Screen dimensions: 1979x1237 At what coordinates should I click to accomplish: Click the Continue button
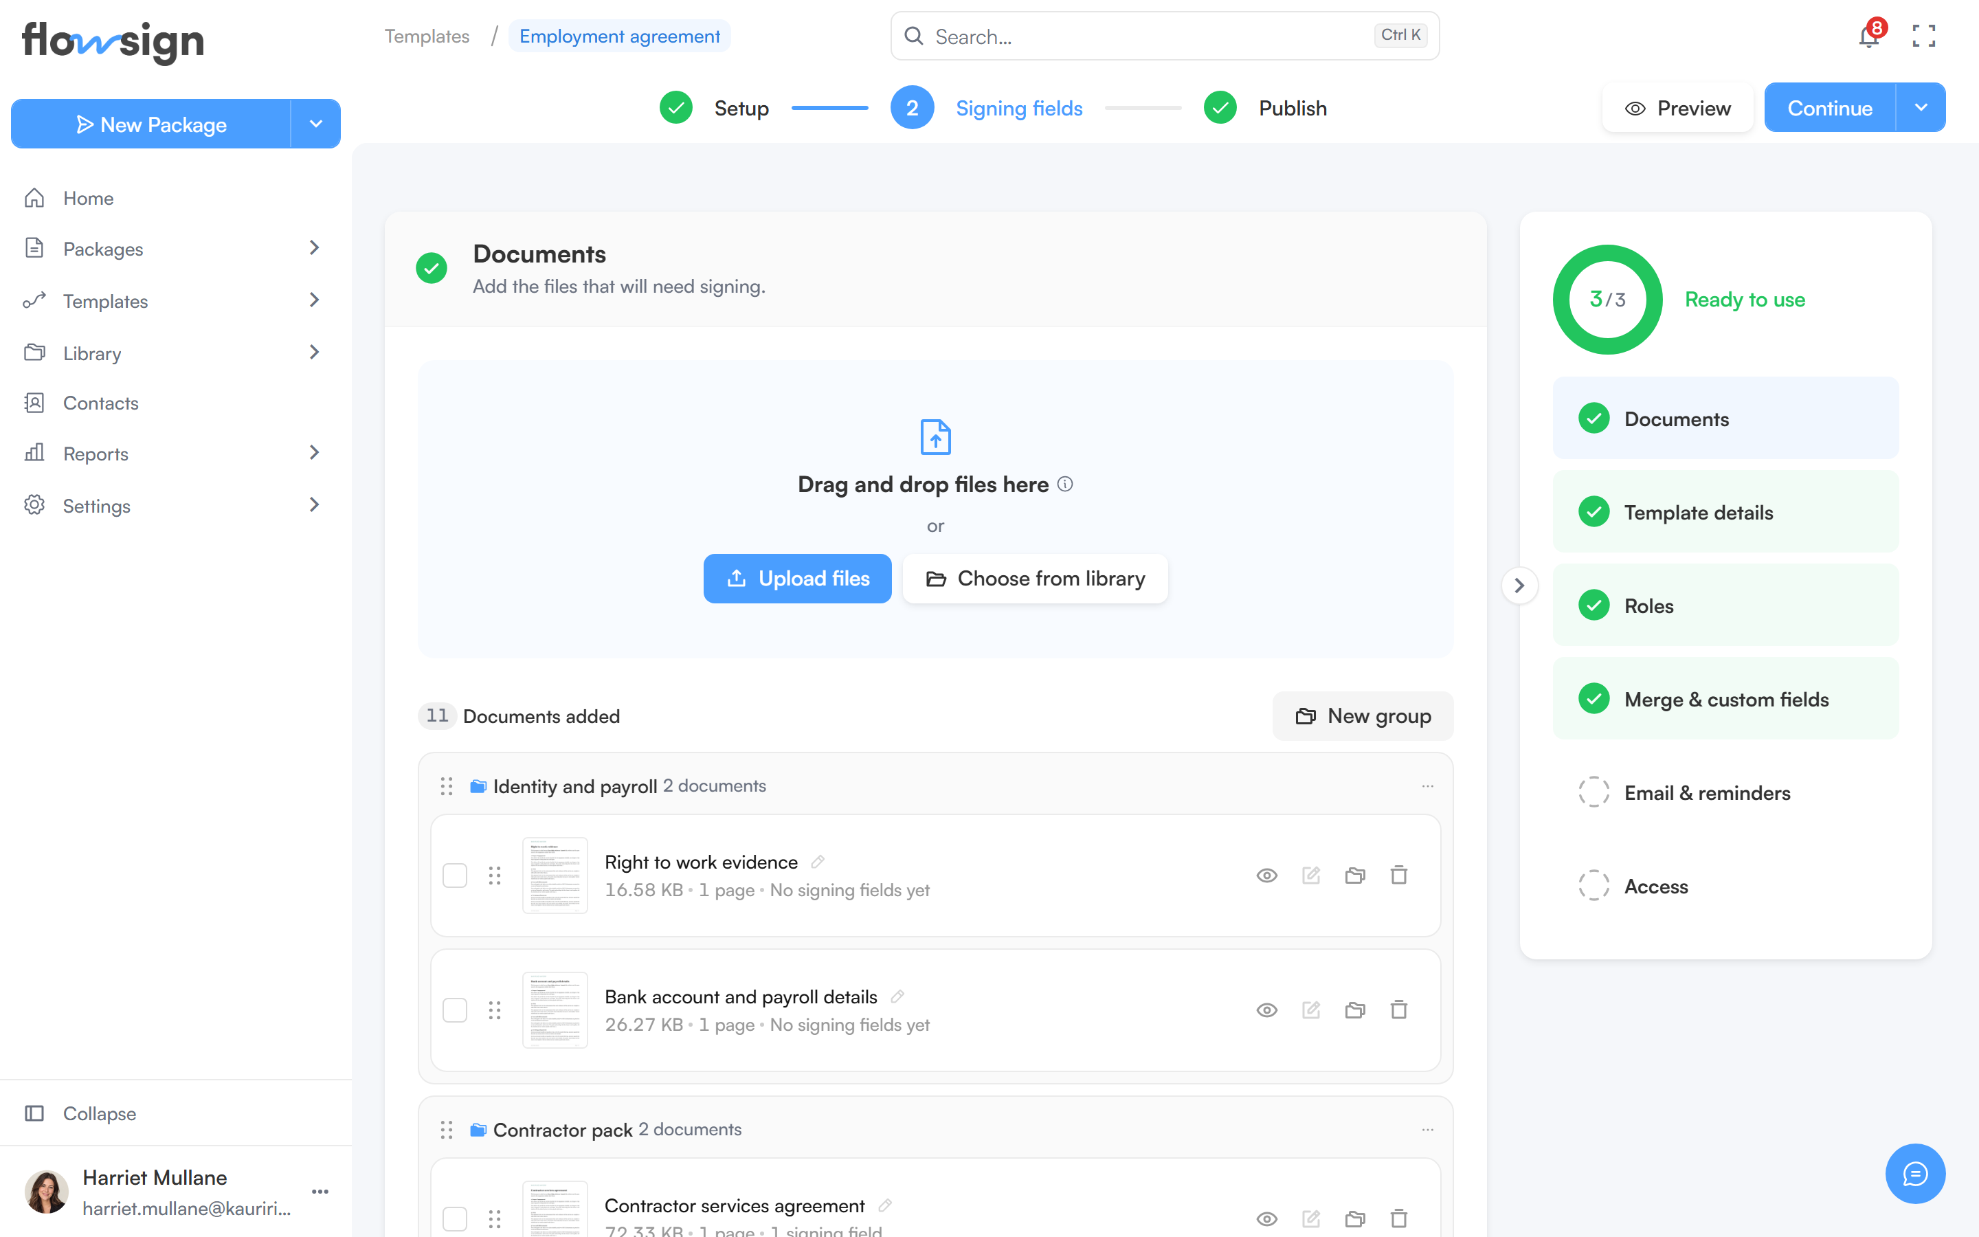click(x=1829, y=107)
